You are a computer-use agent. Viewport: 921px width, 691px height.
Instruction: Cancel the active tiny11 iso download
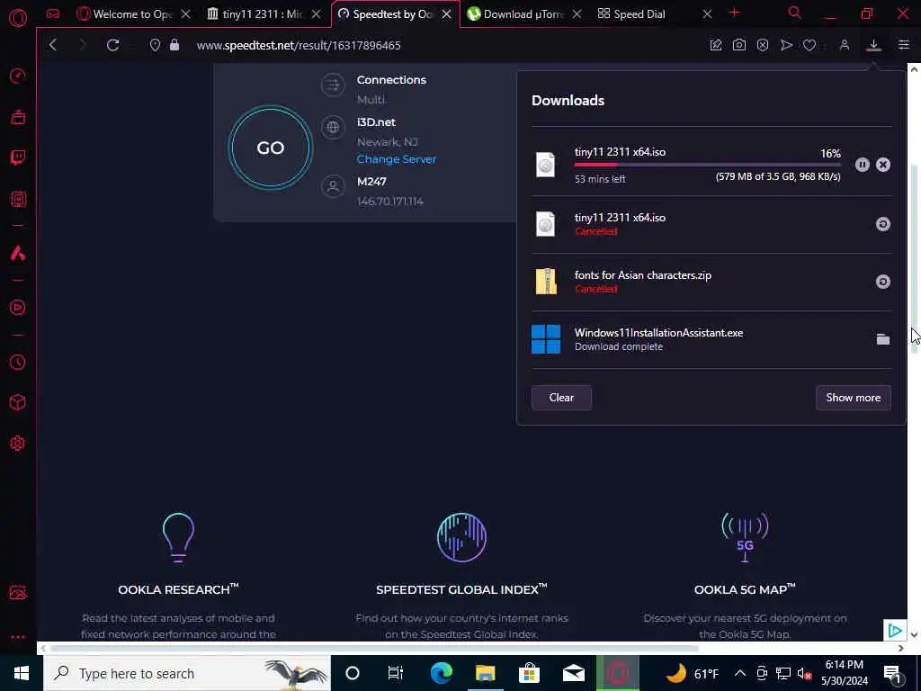[x=883, y=165]
